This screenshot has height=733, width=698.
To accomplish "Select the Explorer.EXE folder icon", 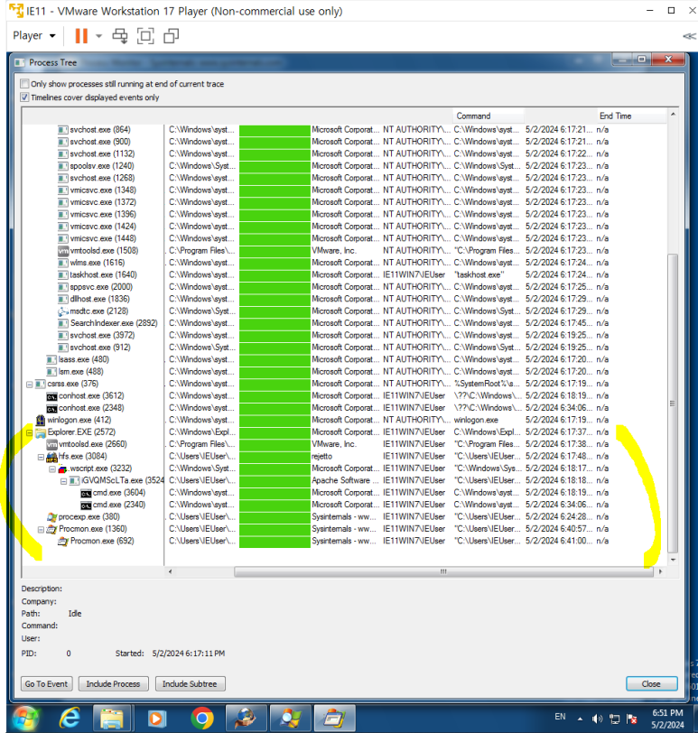I will pyautogui.click(x=41, y=433).
